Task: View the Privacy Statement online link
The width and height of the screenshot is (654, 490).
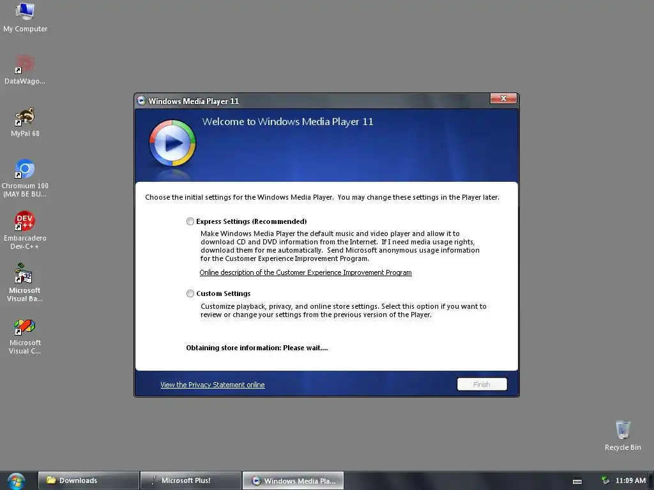Action: pyautogui.click(x=212, y=385)
